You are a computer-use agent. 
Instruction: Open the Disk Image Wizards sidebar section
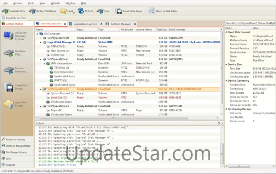pos(17,152)
